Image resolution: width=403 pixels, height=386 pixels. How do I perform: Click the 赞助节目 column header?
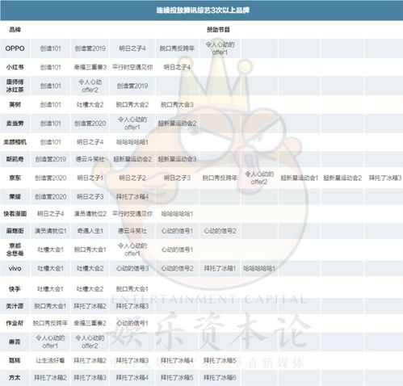(218, 30)
